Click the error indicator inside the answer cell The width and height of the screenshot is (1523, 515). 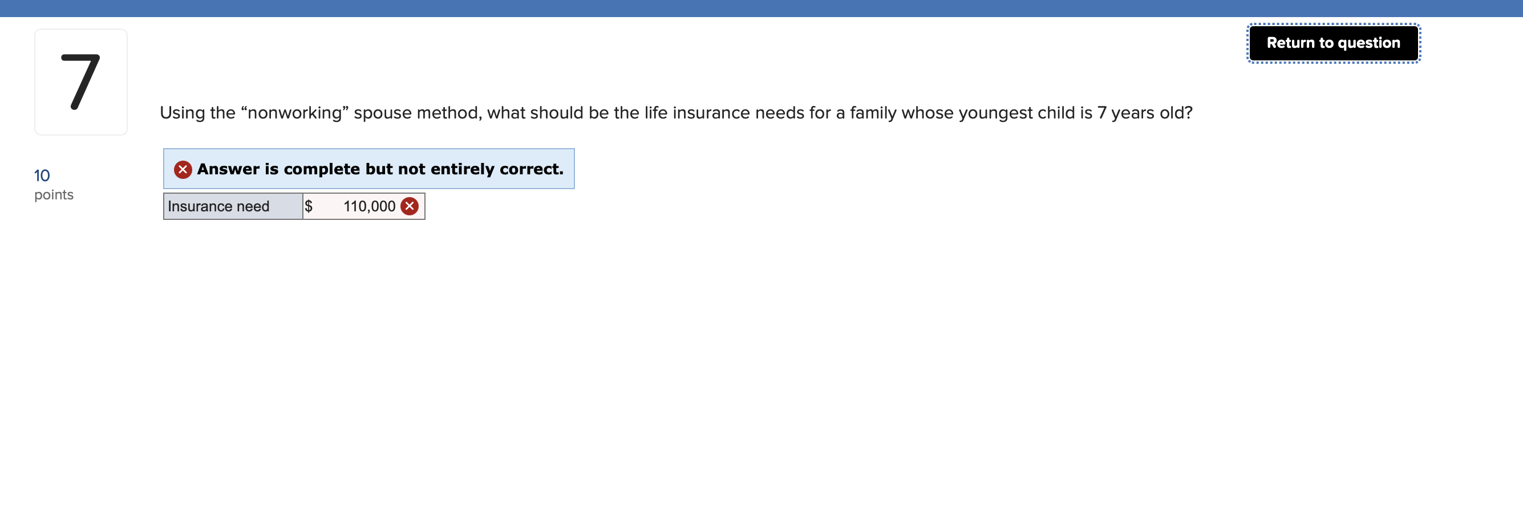[x=409, y=206]
